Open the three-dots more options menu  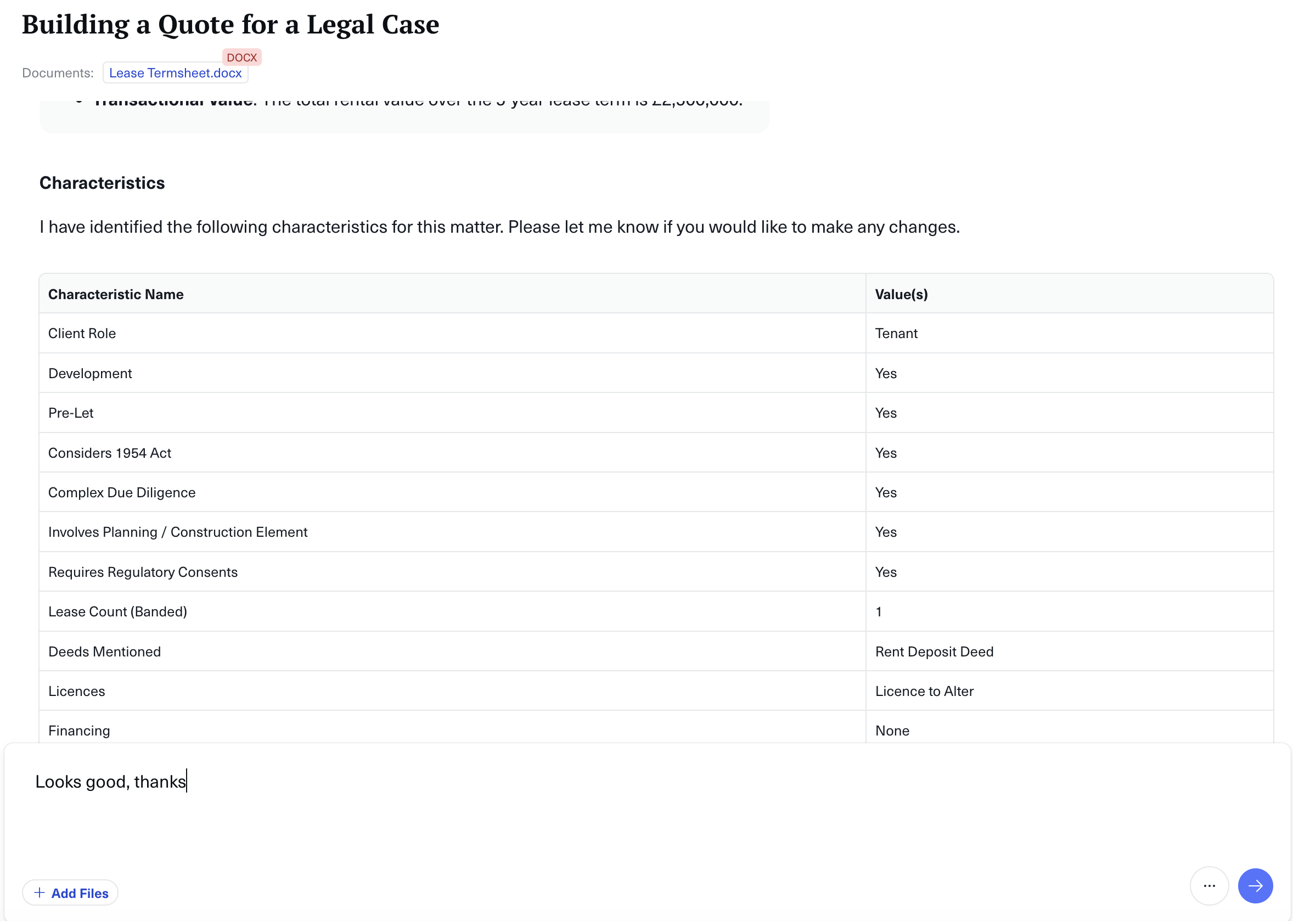(x=1208, y=885)
